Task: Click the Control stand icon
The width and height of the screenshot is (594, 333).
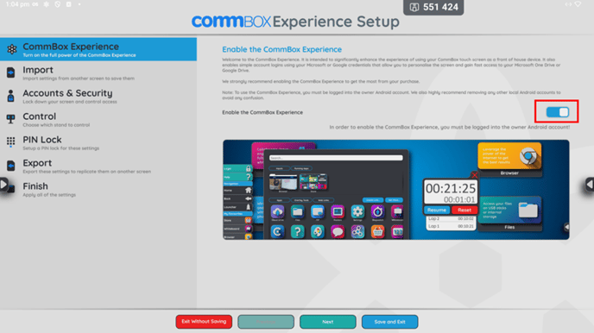Action: (x=11, y=119)
